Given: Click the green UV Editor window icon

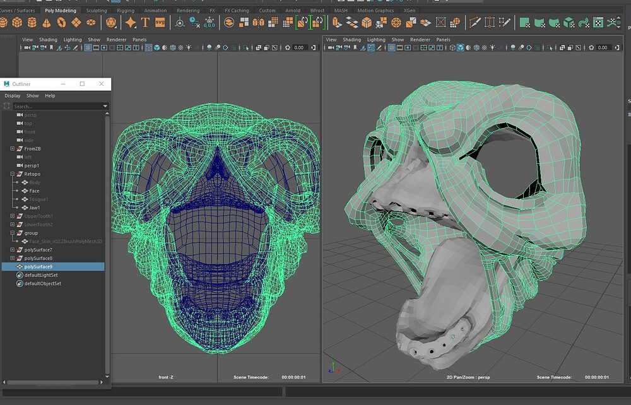Looking at the screenshot, I should (x=598, y=23).
